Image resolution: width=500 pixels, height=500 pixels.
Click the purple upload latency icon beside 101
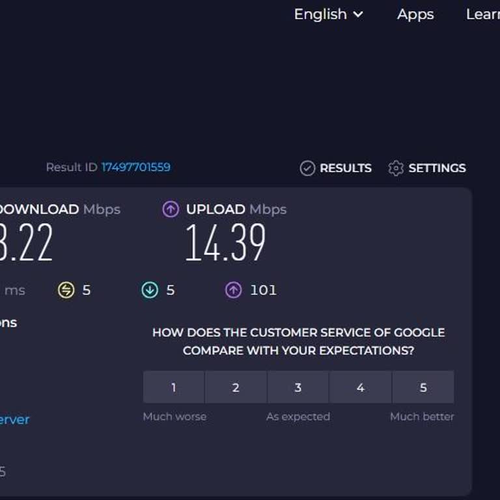tap(233, 290)
